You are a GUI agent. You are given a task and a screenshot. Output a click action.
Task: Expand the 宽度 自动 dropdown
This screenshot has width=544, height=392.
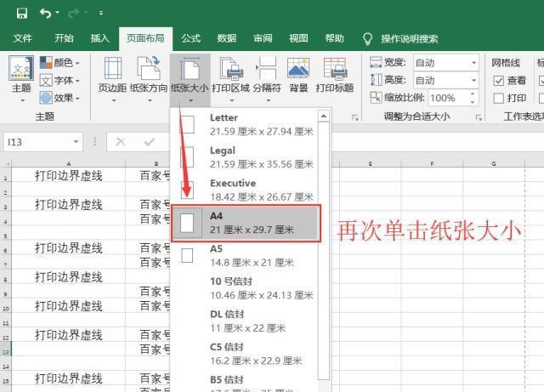point(474,63)
